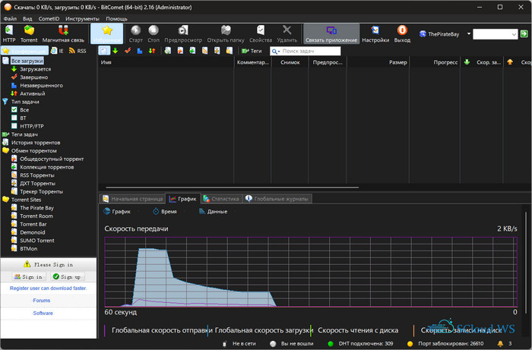
Task: Open the Forums link
Action: point(42,301)
